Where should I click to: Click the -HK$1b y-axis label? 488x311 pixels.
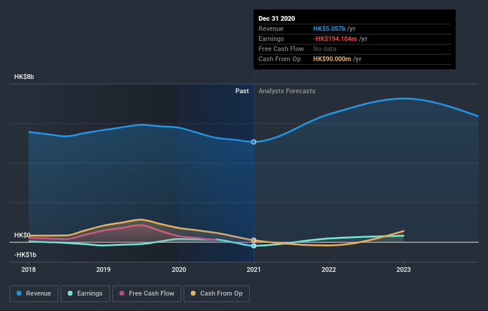click(25, 255)
